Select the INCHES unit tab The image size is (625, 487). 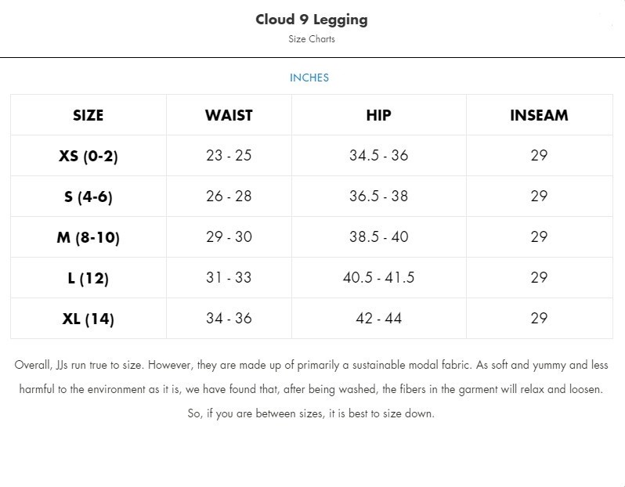click(x=309, y=78)
